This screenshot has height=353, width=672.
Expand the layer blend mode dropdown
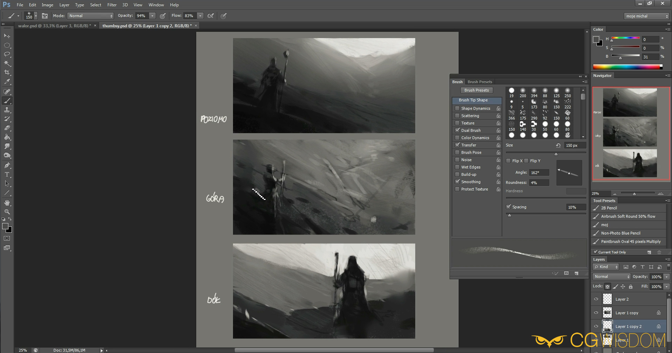pyautogui.click(x=611, y=276)
